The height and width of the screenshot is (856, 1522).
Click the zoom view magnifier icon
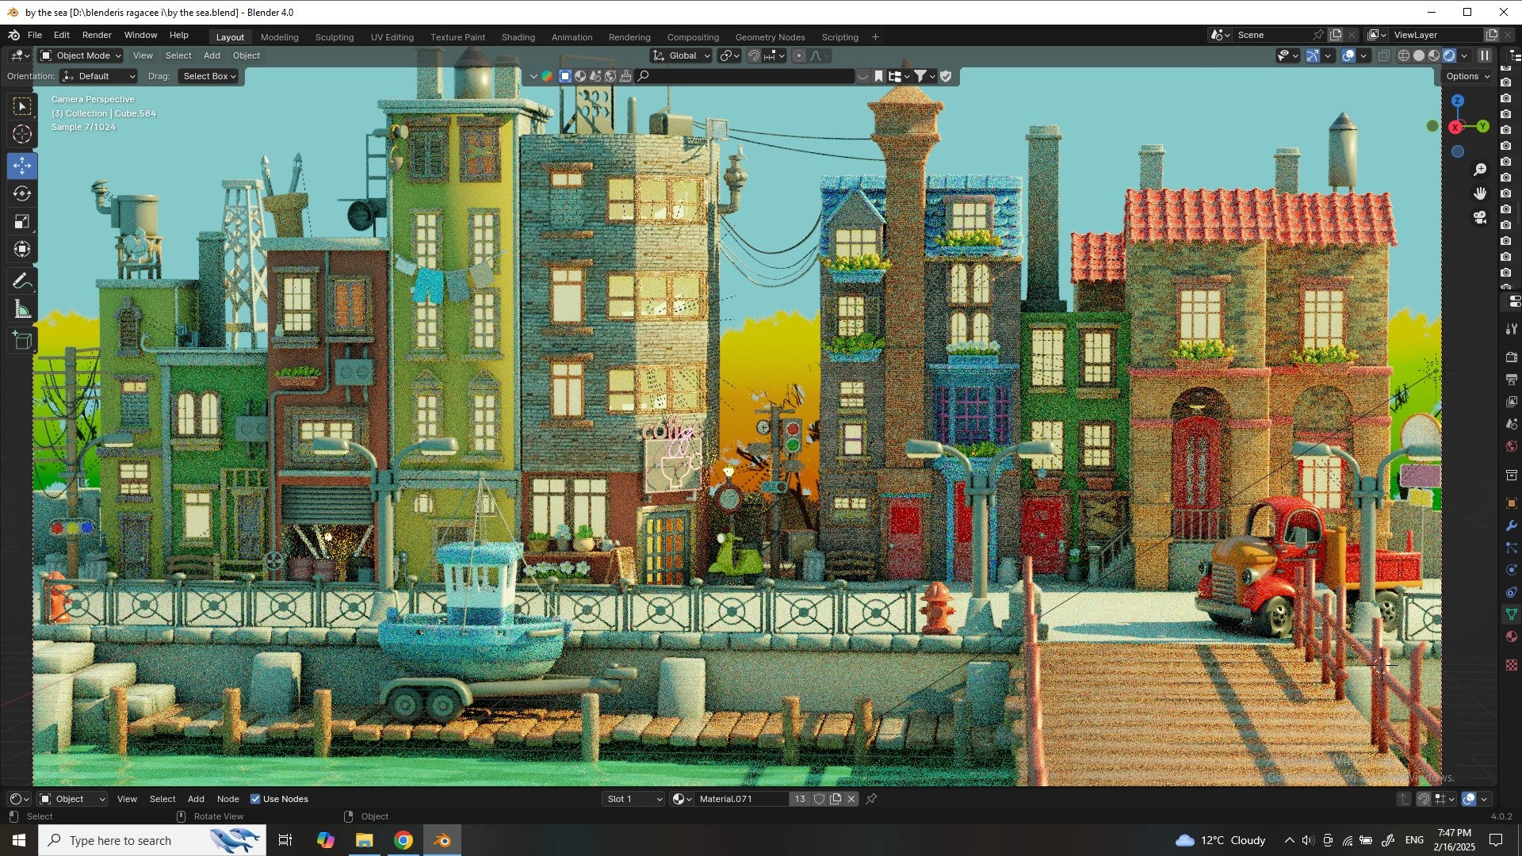1479,169
